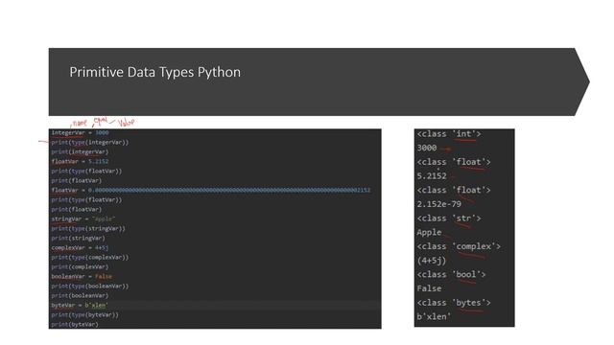Click the output line "<class 'str'>"
The width and height of the screenshot is (614, 345).
(449, 218)
